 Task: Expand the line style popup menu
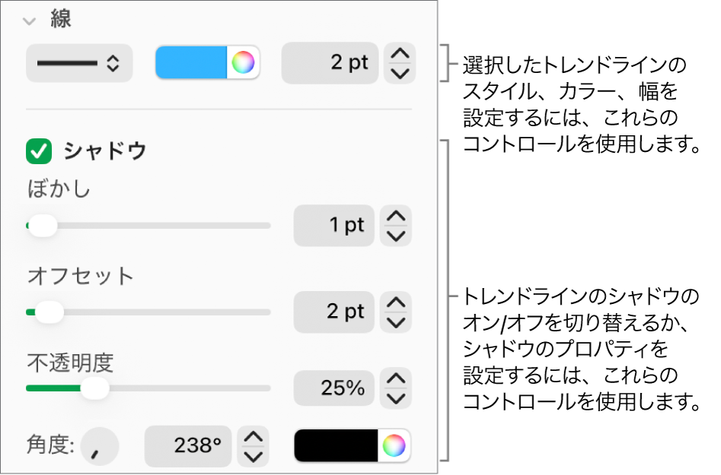pyautogui.click(x=78, y=63)
